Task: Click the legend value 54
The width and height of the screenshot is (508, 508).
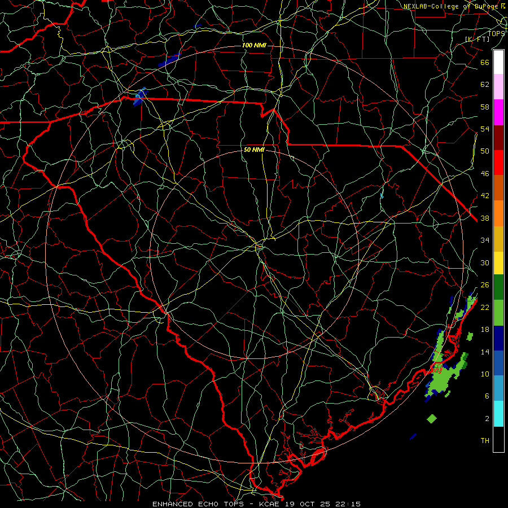Action: point(485,129)
